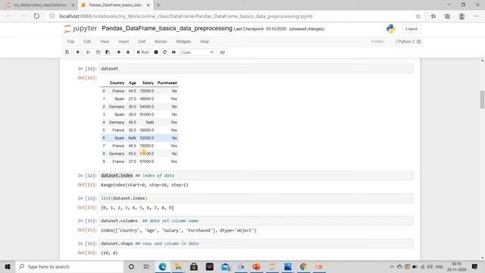
Task: Click the dataset.index code cell
Action: point(256,175)
